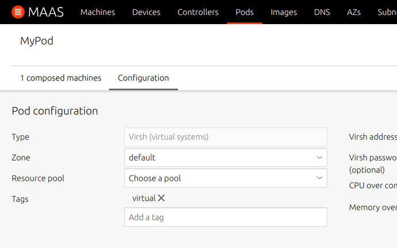Open the Controllers section

point(198,12)
